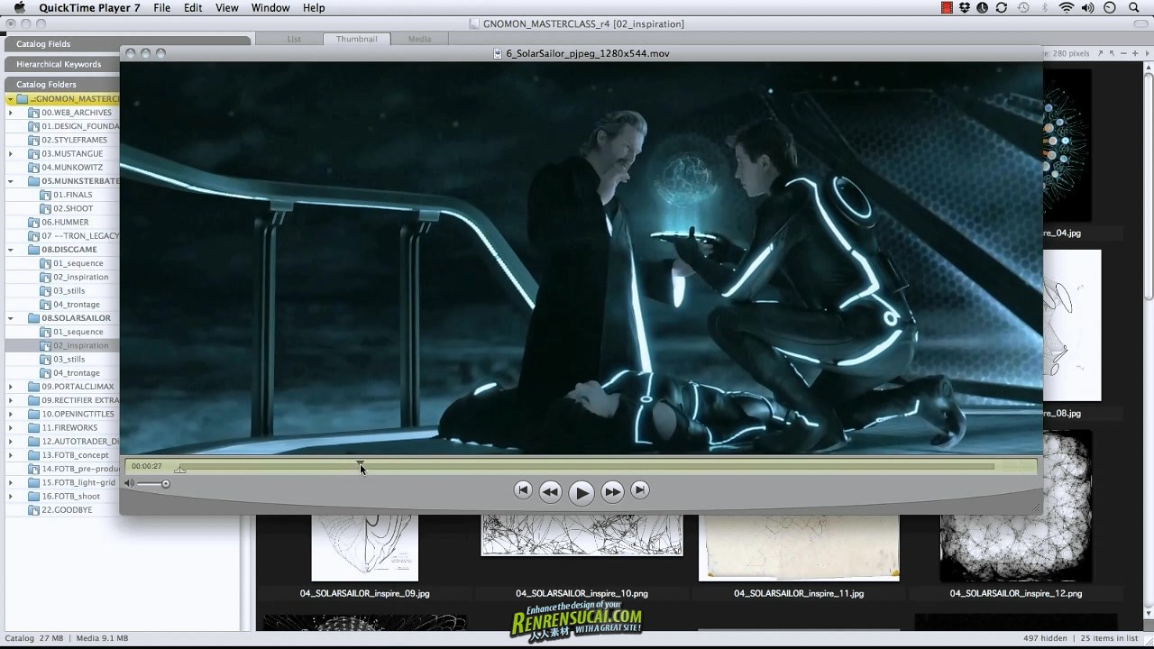Screen dimensions: 1154x649
Task: Click the speaker icon beside volume slider
Action: pos(129,483)
